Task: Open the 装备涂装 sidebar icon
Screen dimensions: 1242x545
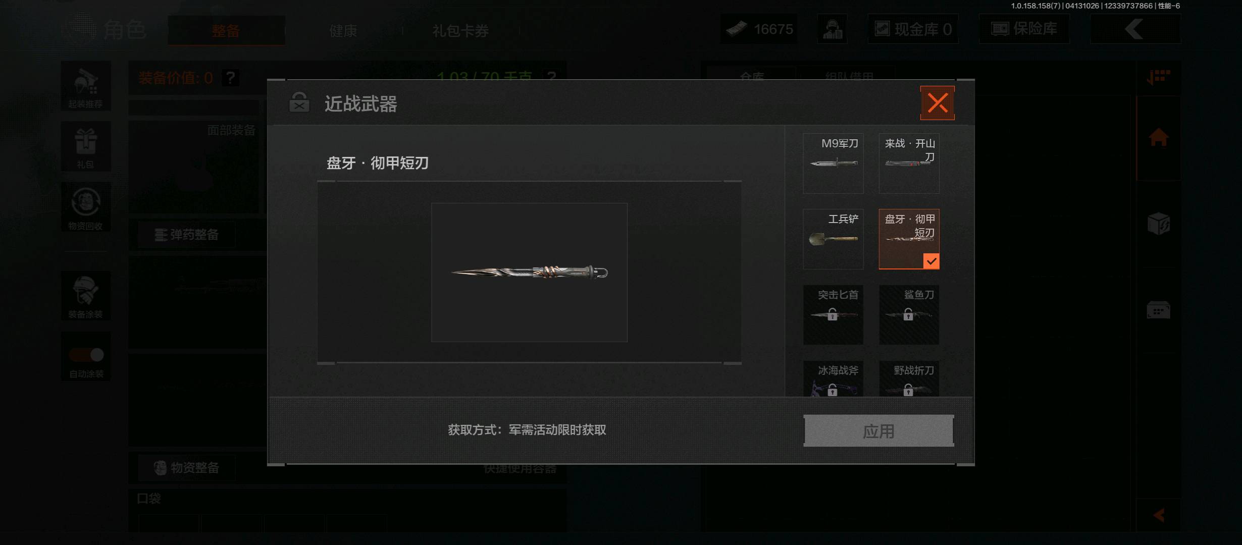Action: (x=86, y=296)
